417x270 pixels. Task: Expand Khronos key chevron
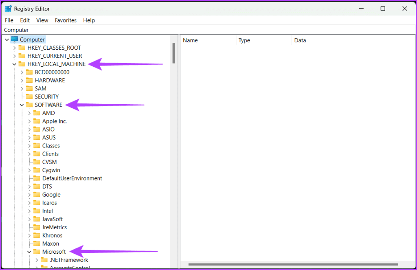click(29, 235)
